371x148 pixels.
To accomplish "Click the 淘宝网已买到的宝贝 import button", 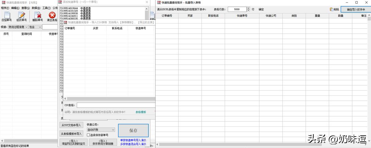I will 73,142.
